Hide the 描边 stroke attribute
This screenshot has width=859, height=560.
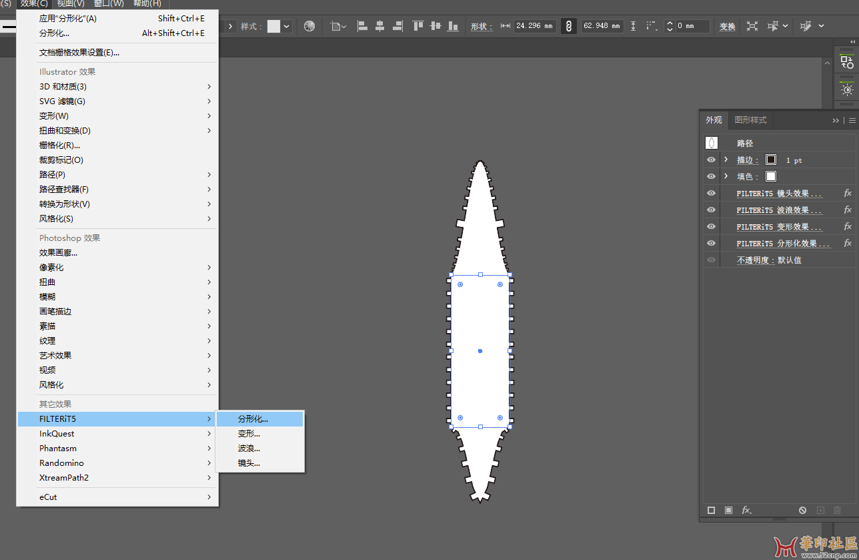click(x=711, y=160)
